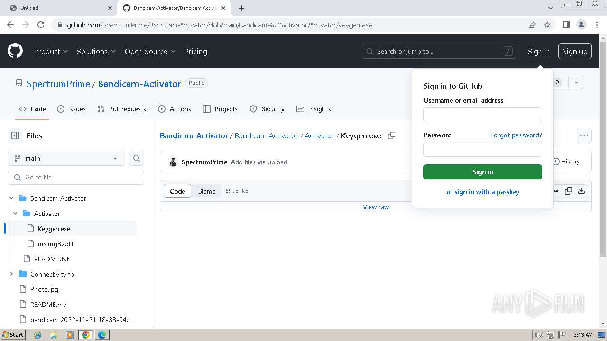The image size is (607, 341).
Task: Switch to the Code tab
Action: click(x=32, y=109)
